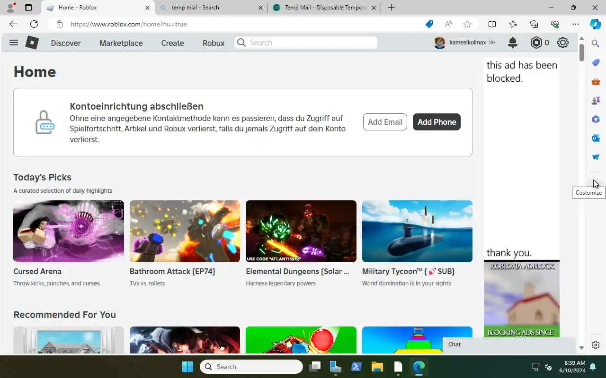Refresh the Roblox page
Screen dimensions: 606x378
(x=34, y=24)
